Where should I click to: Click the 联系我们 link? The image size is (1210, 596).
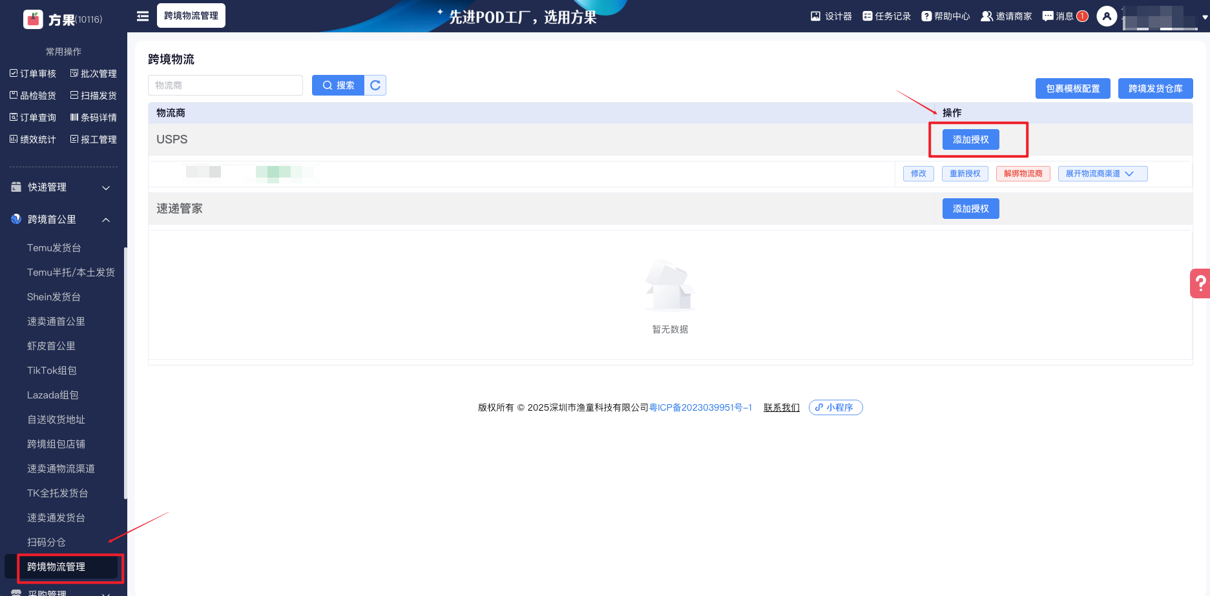pyautogui.click(x=782, y=407)
